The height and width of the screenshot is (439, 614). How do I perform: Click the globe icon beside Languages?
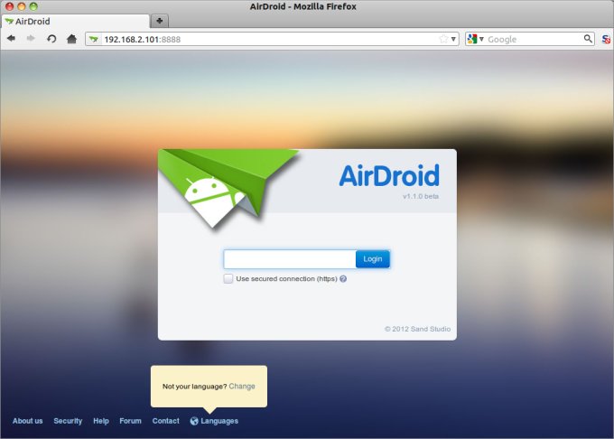[194, 421]
